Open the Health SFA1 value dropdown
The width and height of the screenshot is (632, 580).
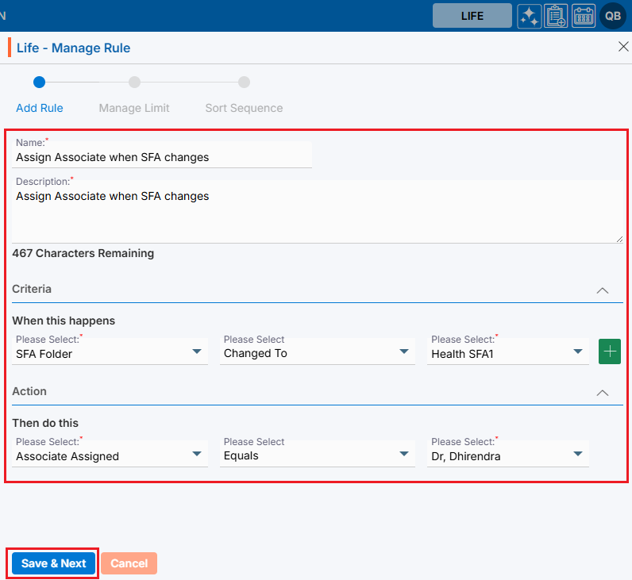click(x=508, y=353)
